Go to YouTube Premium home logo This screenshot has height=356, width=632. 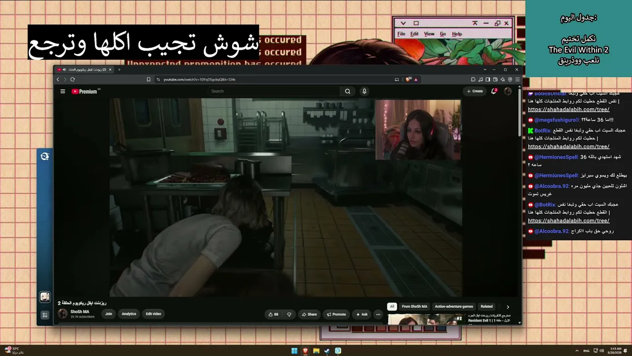tap(84, 91)
